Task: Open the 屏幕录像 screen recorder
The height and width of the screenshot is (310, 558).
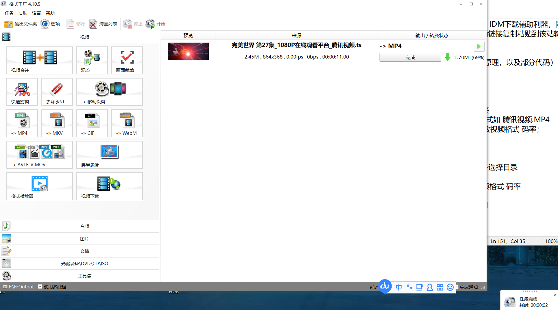Action: pos(109,155)
